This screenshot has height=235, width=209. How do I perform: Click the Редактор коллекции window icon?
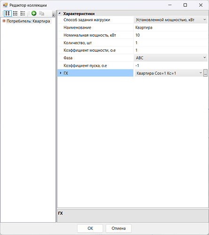[x=5, y=5]
